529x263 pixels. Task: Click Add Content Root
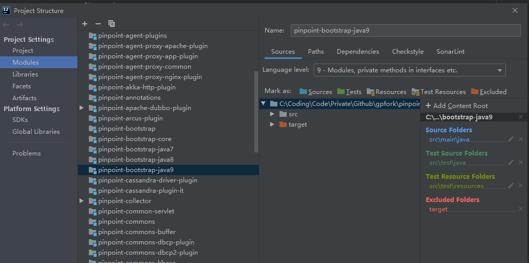(457, 106)
